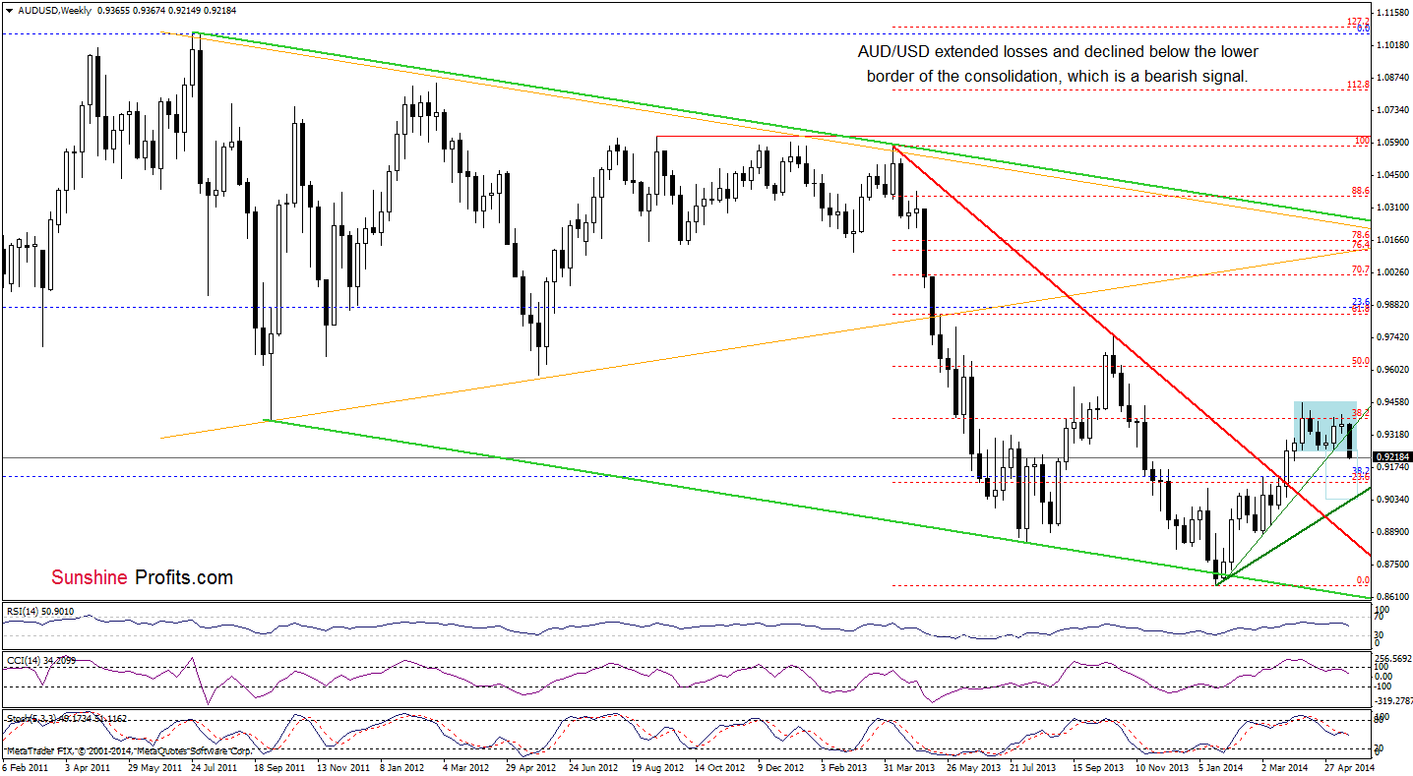
Task: Click the 0.98820 price axis label
Action: (1391, 305)
